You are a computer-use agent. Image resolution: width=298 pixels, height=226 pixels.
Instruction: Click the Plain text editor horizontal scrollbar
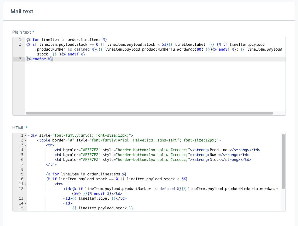coord(149,113)
